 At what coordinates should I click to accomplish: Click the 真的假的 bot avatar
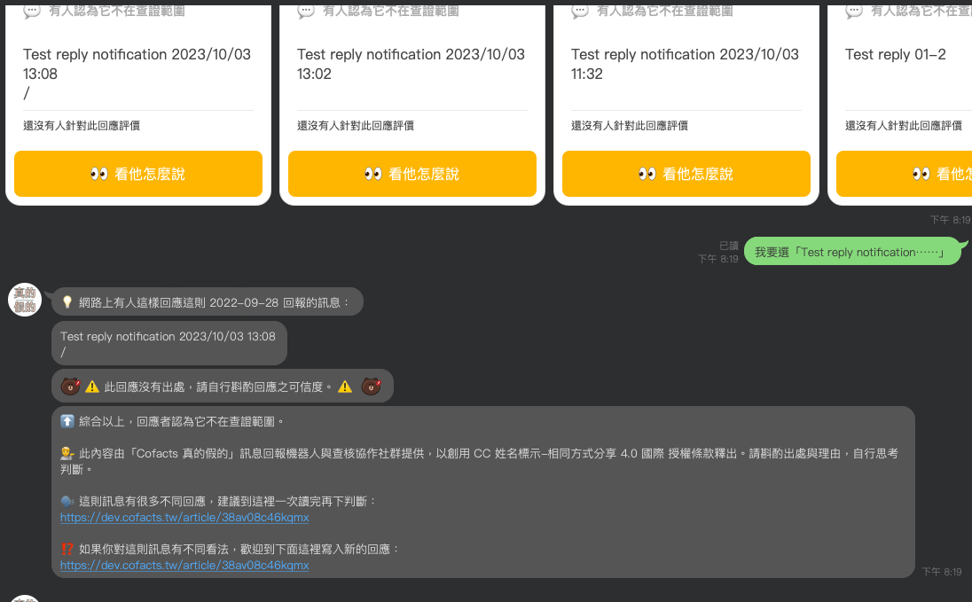[x=25, y=300]
